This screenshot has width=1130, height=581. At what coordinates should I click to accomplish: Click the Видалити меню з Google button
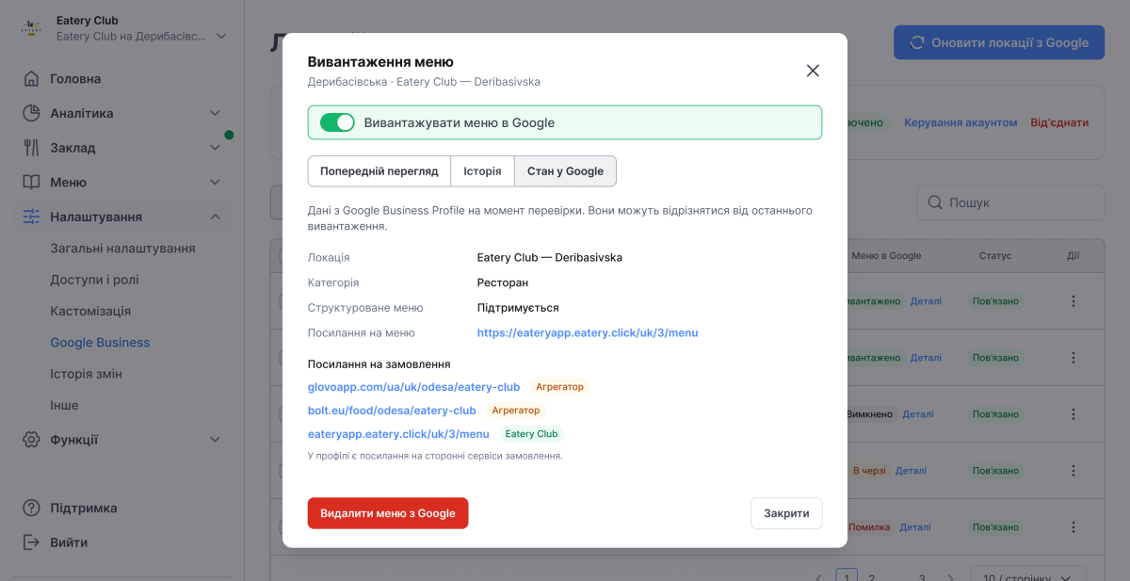(388, 513)
